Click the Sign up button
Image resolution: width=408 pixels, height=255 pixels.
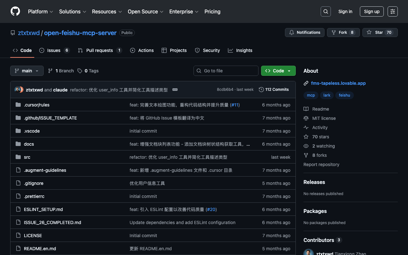tap(371, 11)
